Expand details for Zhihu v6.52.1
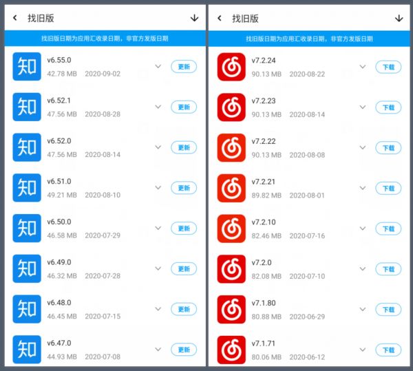The image size is (413, 371). click(158, 107)
